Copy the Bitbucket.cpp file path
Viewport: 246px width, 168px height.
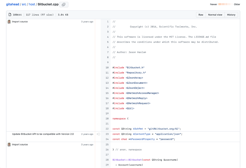[x=64, y=5]
